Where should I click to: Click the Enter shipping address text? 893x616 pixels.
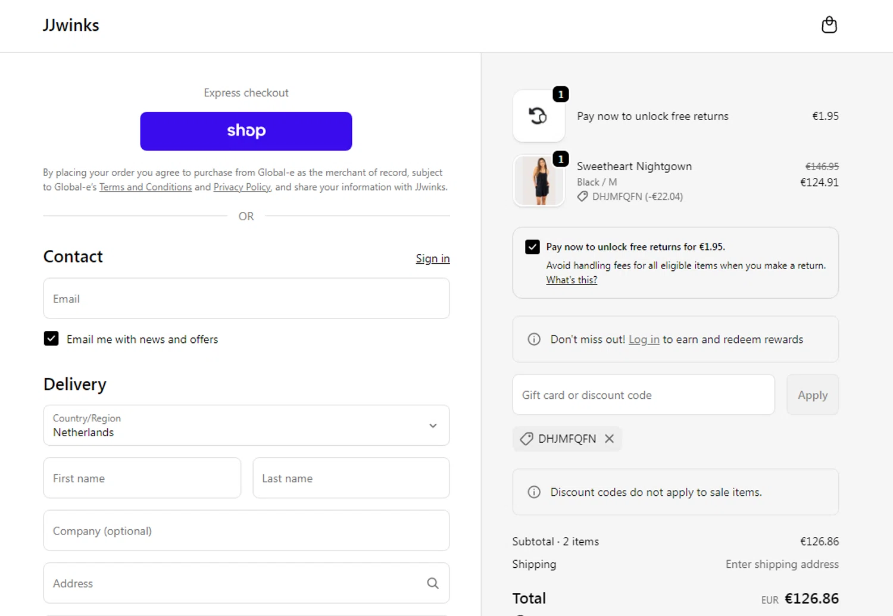[x=782, y=564]
